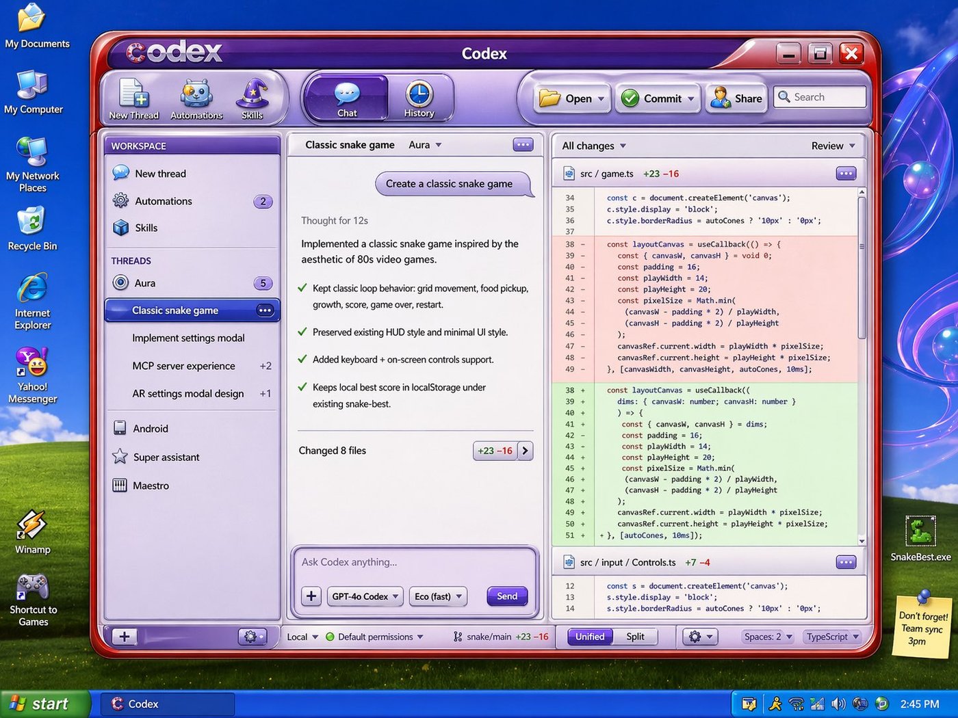Open the Review dropdown
Image resolution: width=958 pixels, height=718 pixels.
(833, 146)
